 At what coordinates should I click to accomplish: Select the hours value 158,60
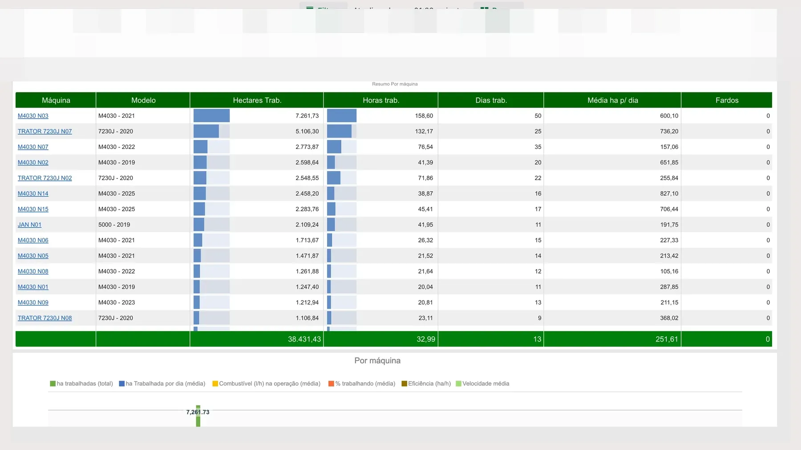[424, 116]
